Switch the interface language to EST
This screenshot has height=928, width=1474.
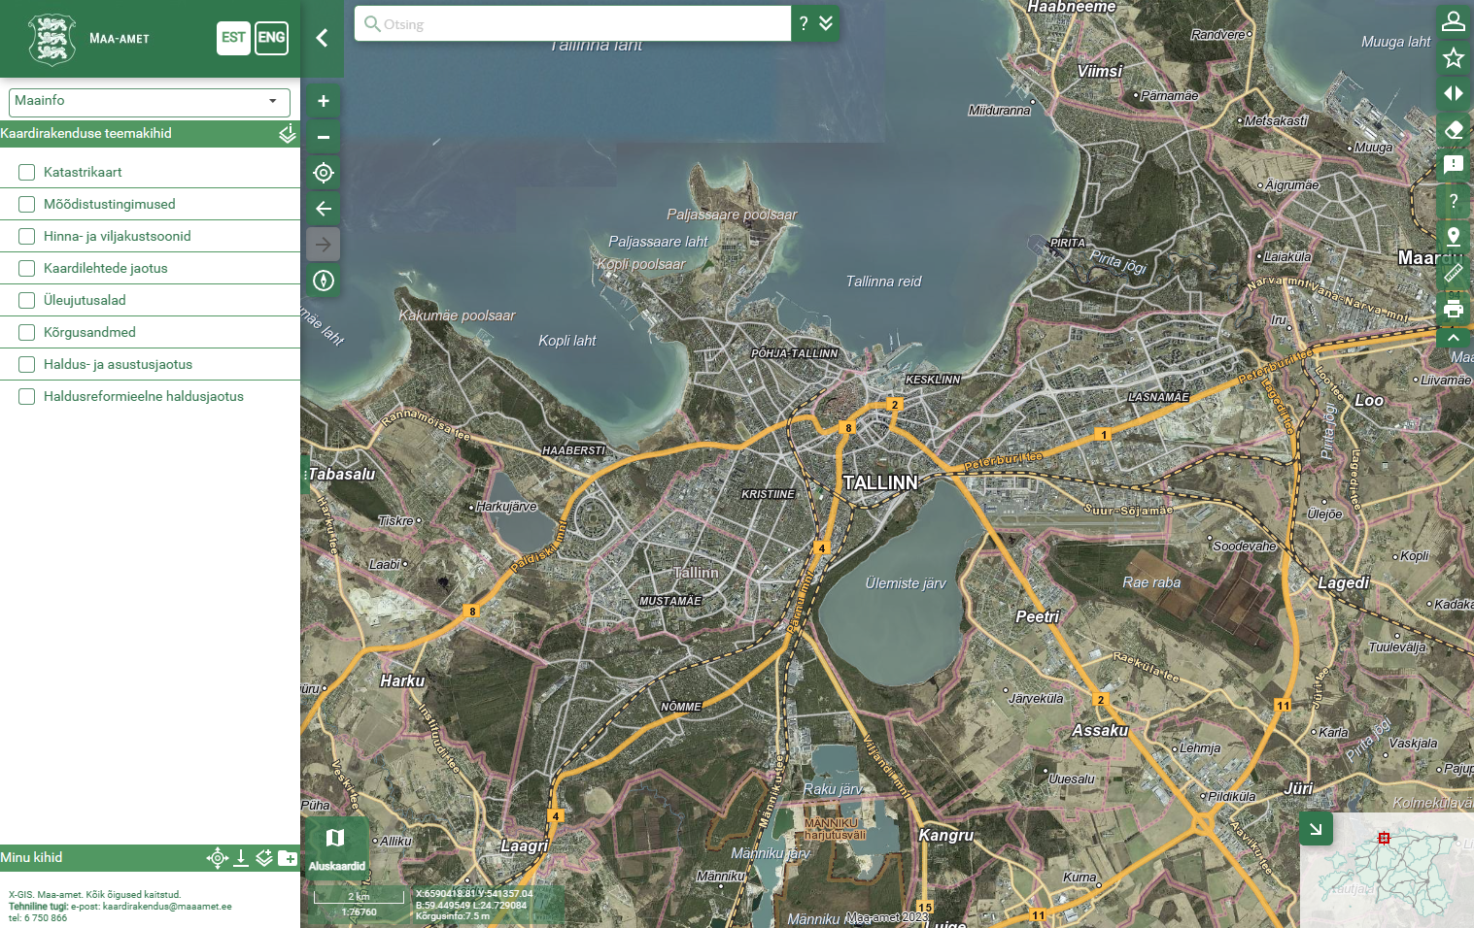(233, 38)
